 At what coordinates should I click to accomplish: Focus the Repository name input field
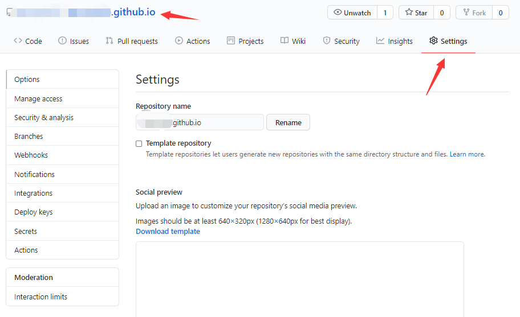point(200,122)
